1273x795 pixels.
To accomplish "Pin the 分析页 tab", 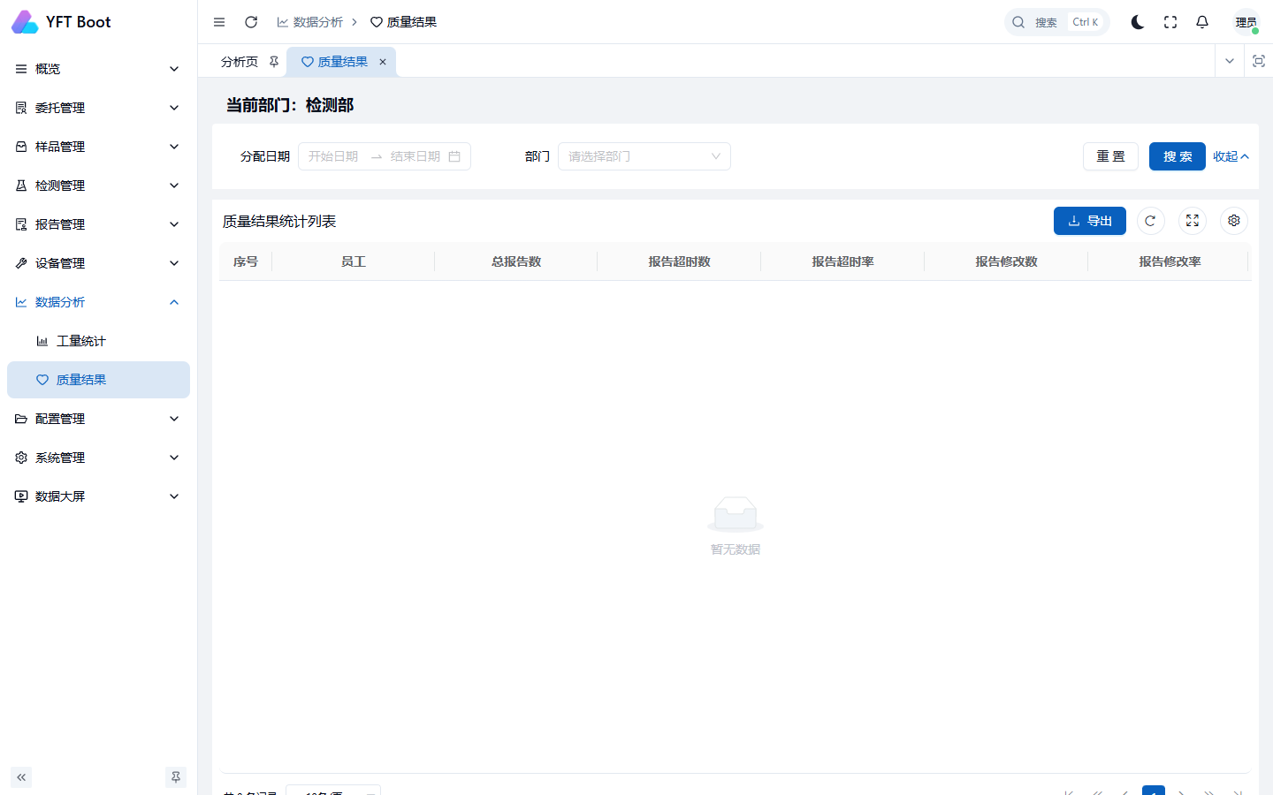I will point(274,62).
